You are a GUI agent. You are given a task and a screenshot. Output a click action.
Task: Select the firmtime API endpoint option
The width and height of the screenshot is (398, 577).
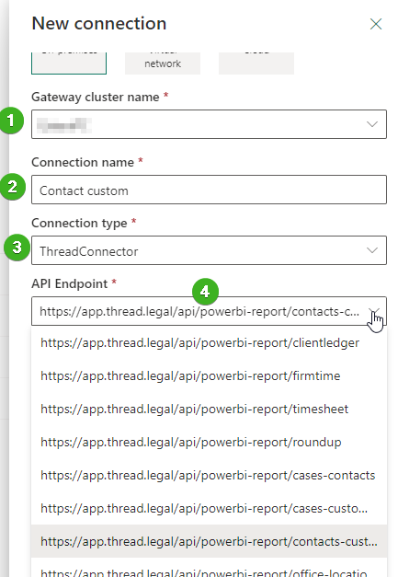209,376
